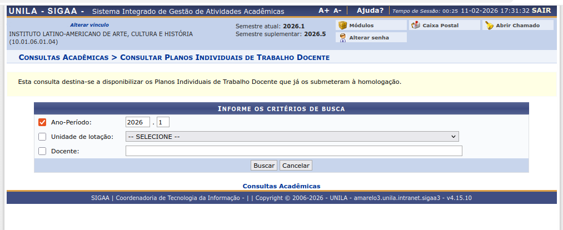Image resolution: width=563 pixels, height=230 pixels.
Task: Uncheck the Ano-Período checkbox
Action: click(x=42, y=122)
